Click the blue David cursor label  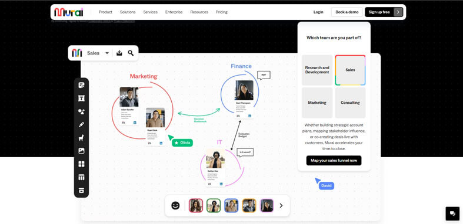coord(327,186)
